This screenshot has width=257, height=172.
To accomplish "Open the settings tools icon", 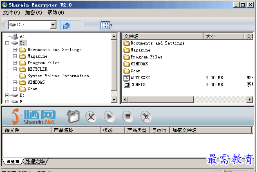I will click(146, 117).
